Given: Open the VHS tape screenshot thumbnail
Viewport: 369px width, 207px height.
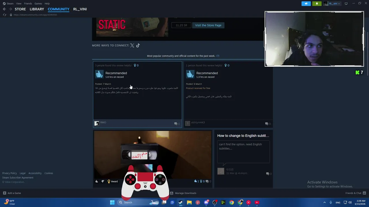Looking at the screenshot, I should point(153,155).
